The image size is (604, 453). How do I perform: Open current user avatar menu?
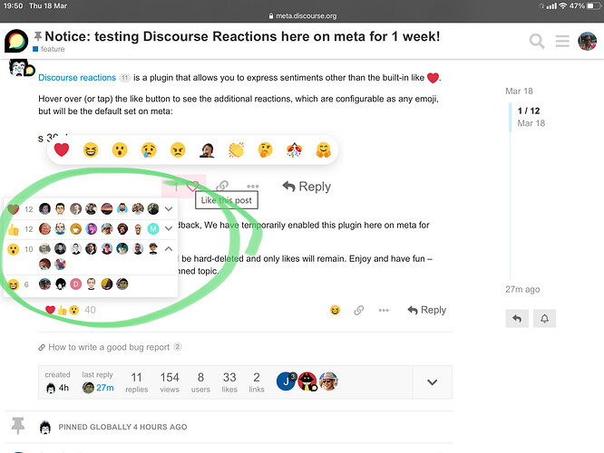click(587, 41)
